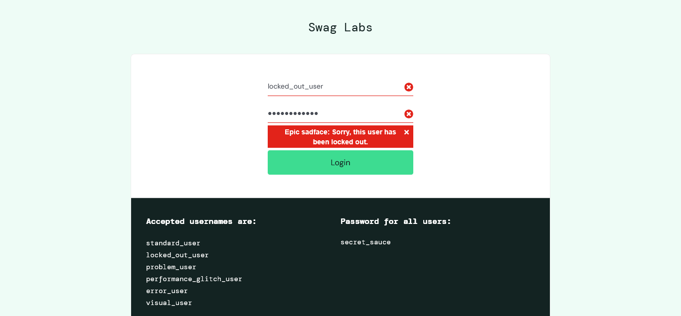
Task: Click the Password for all users heading
Action: 396,221
